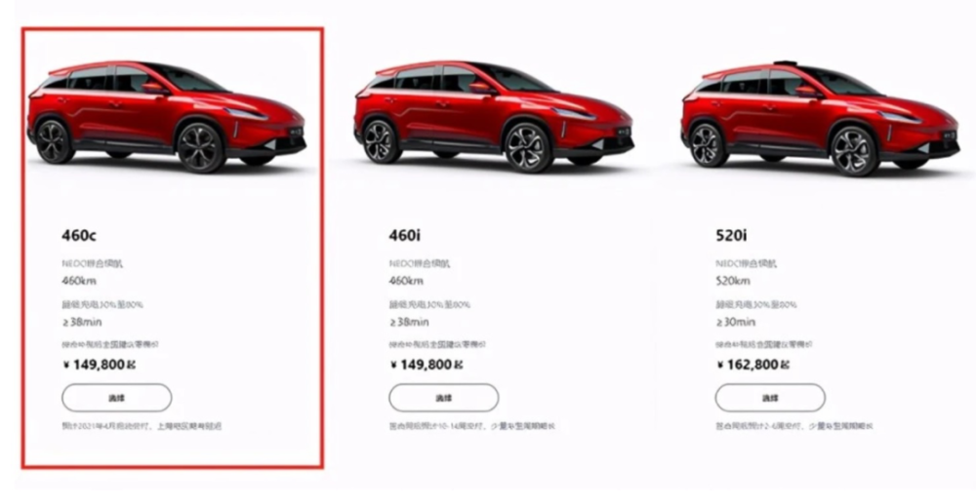Screen dimensions: 976x501
Task: Select the 460i red car image
Action: [494, 117]
